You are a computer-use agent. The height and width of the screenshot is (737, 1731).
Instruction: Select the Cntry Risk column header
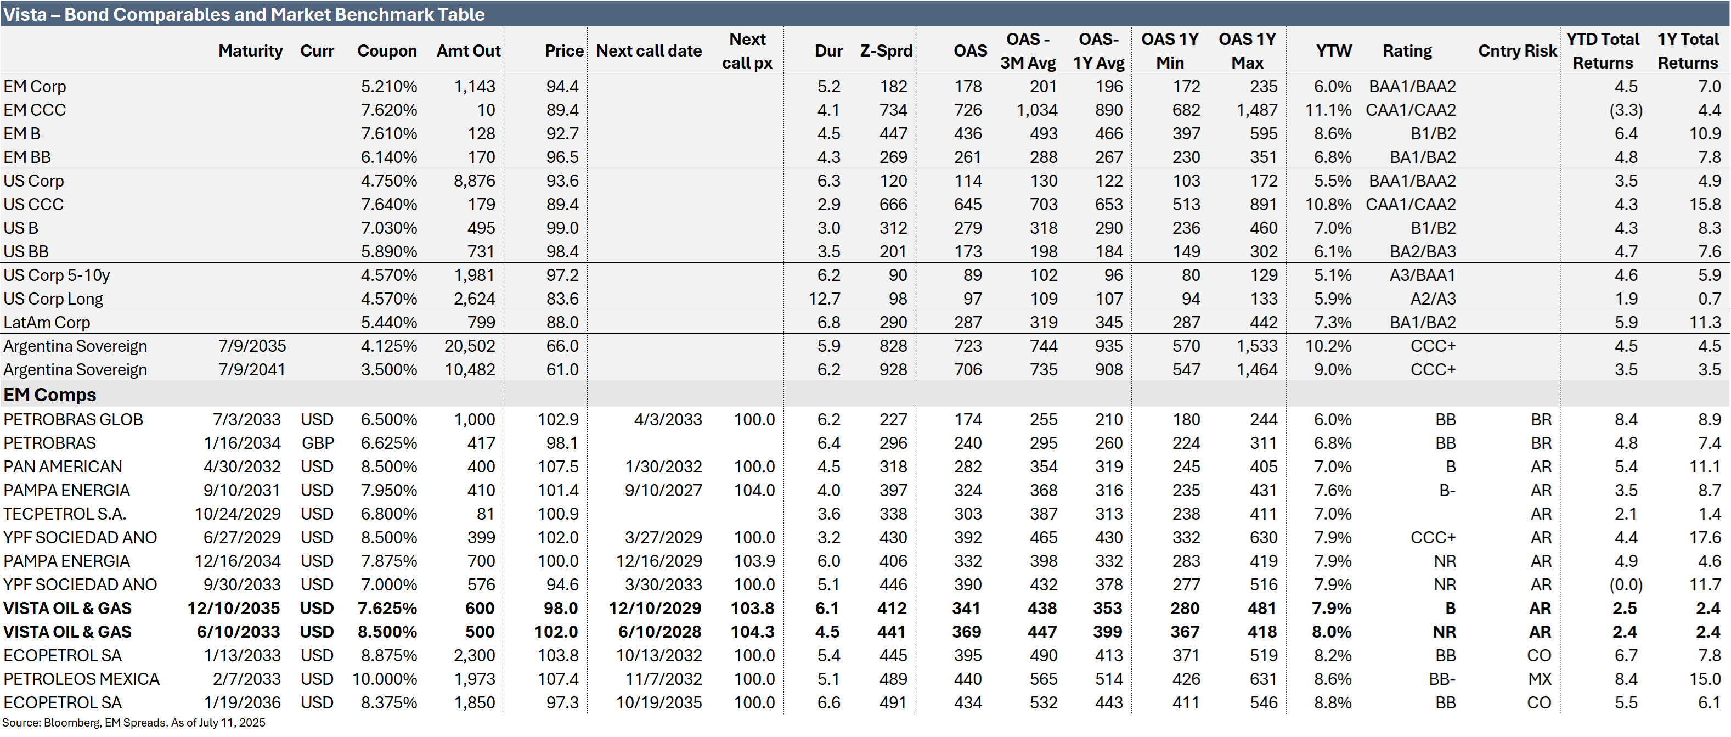coord(1516,51)
